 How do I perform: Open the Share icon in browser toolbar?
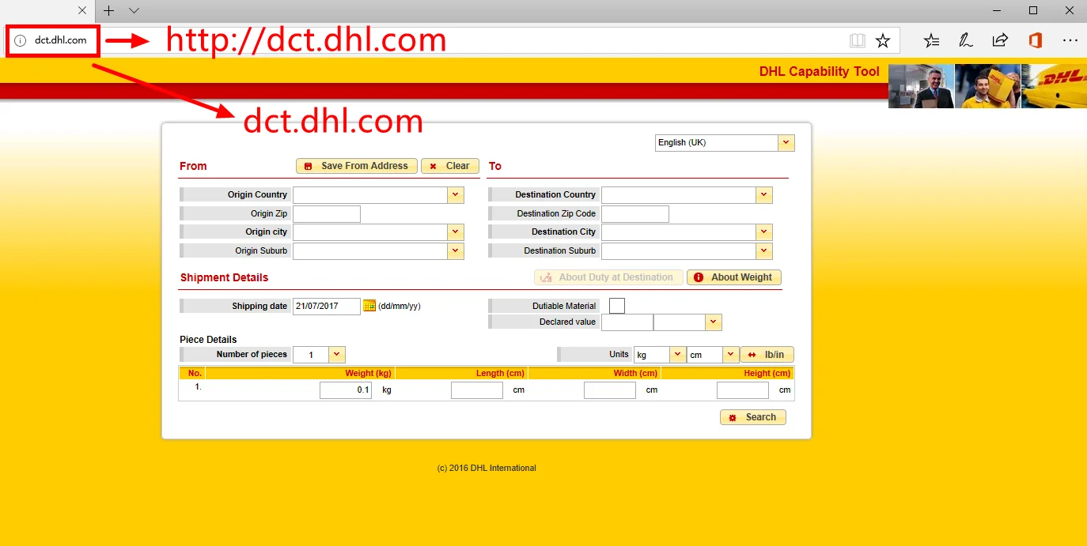pyautogui.click(x=1000, y=40)
